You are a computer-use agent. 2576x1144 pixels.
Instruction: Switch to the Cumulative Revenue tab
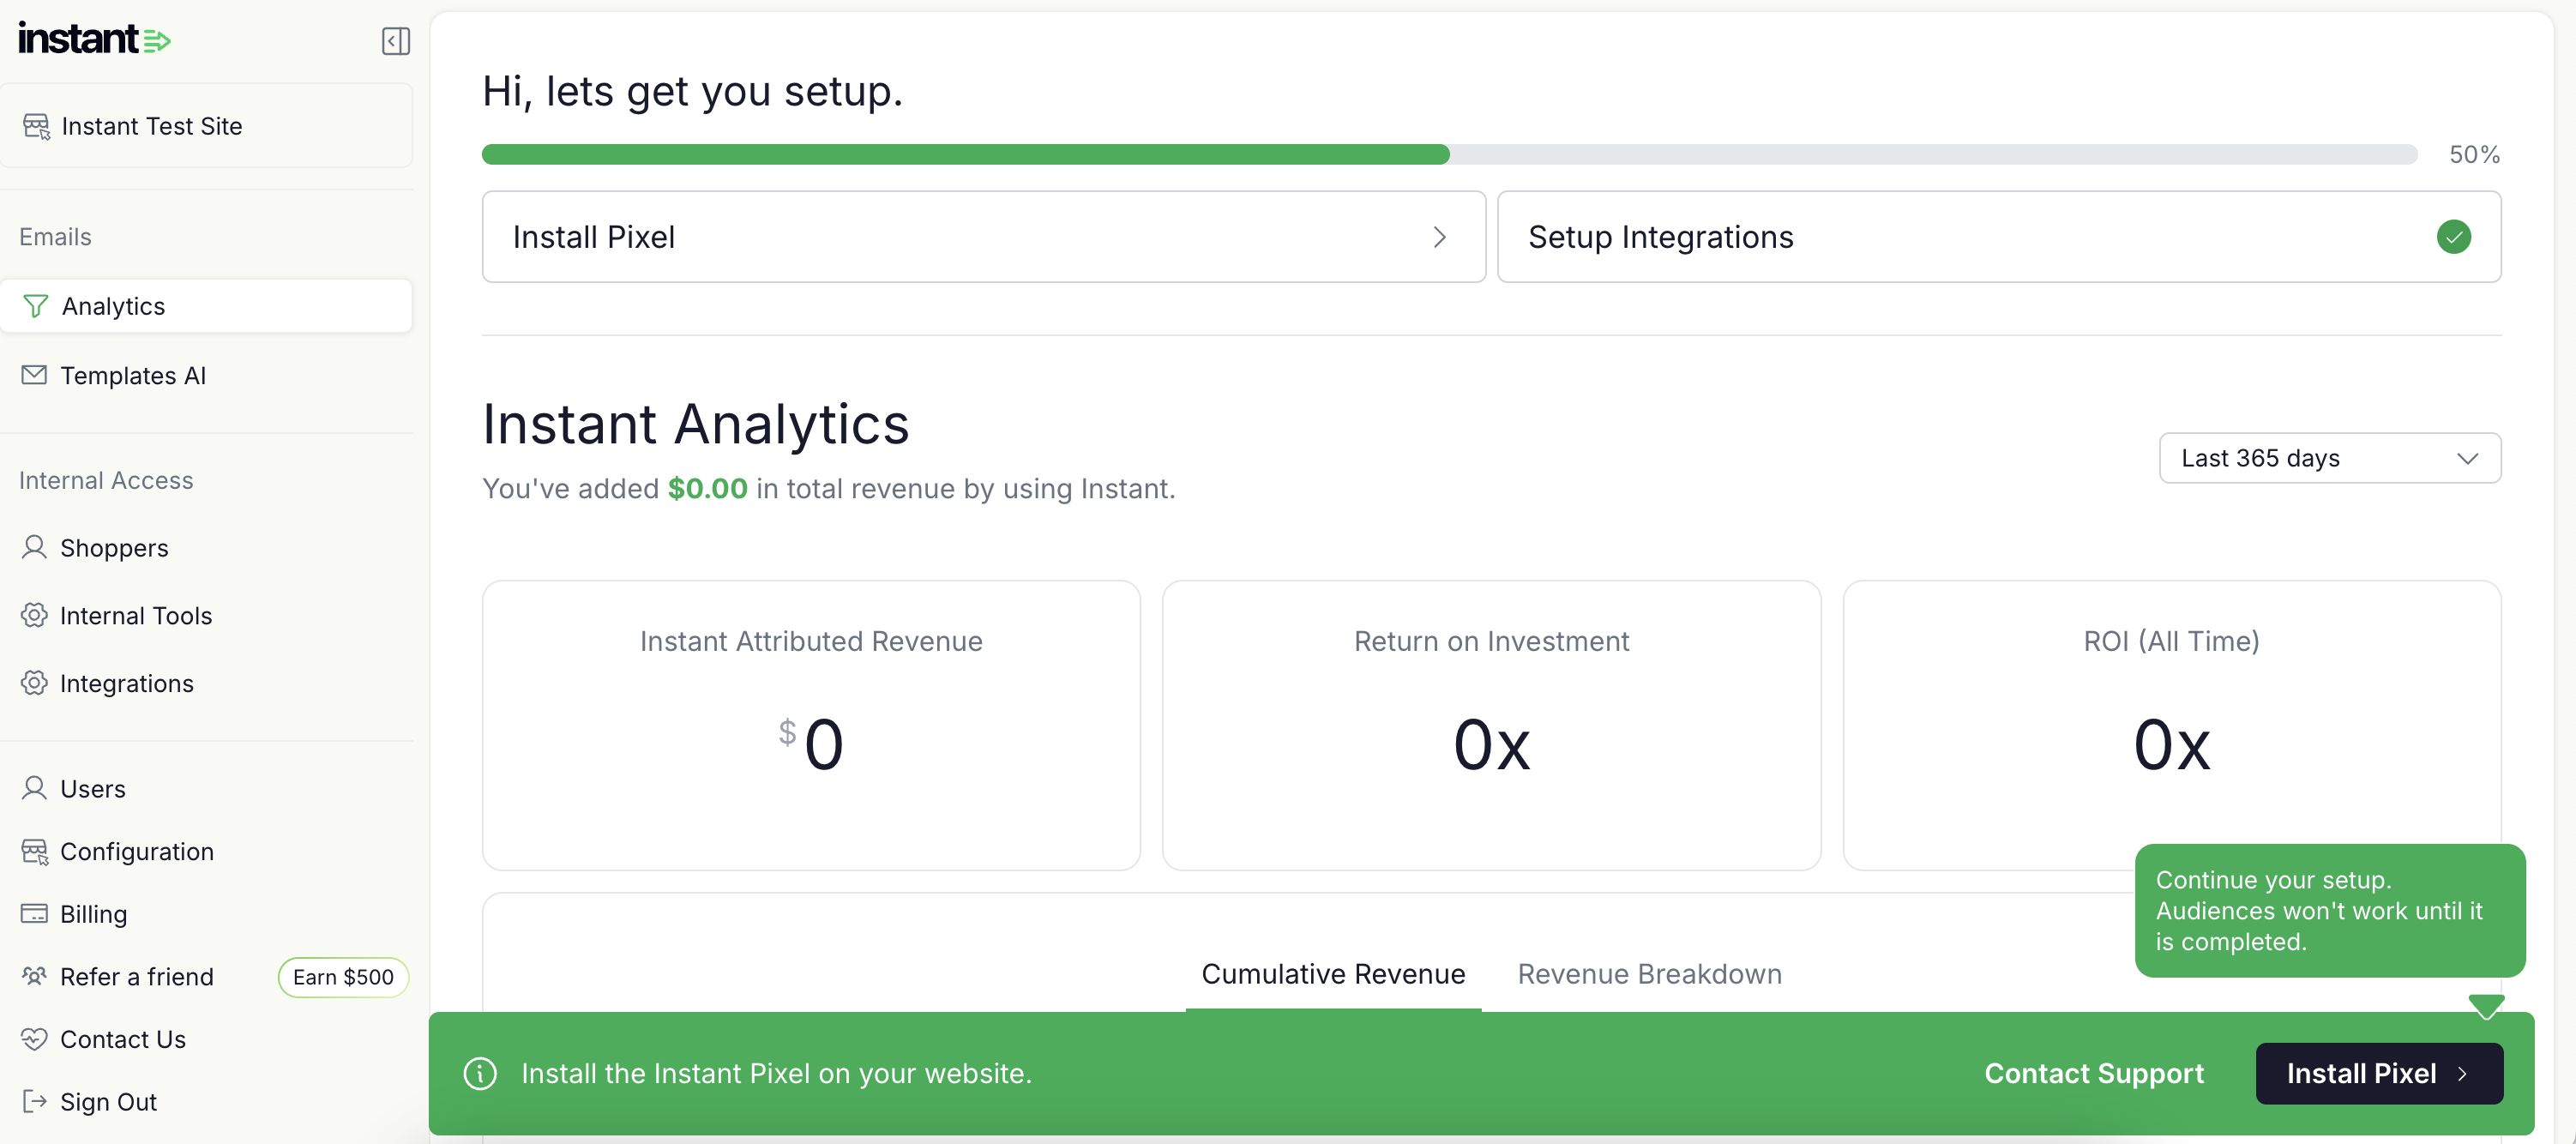1333,974
